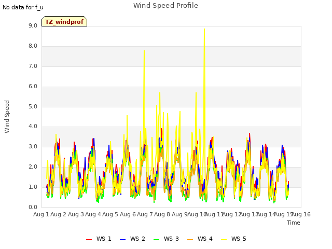The image size is (332, 249).
Task: Select the WS_2 legend label
Action: click(x=137, y=239)
